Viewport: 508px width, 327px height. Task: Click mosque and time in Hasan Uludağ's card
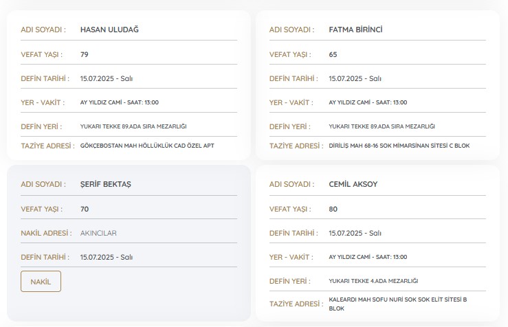(120, 102)
